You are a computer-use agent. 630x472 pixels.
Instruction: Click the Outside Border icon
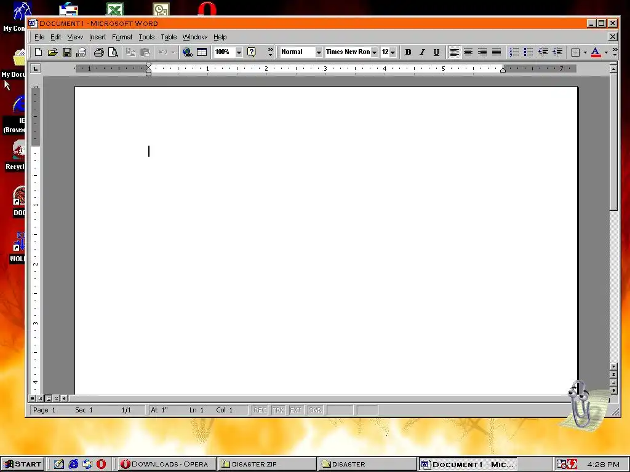coord(575,52)
